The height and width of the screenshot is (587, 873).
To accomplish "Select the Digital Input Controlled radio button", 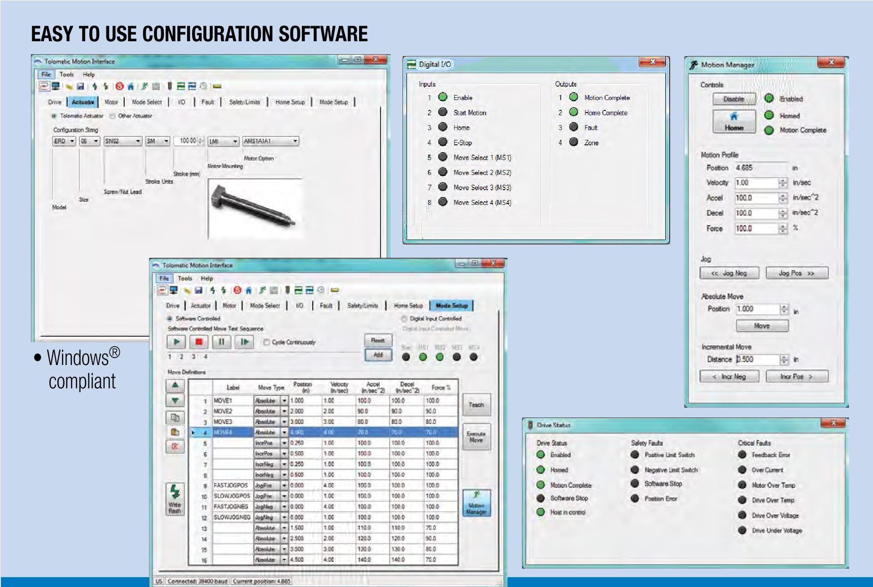I will tap(404, 318).
